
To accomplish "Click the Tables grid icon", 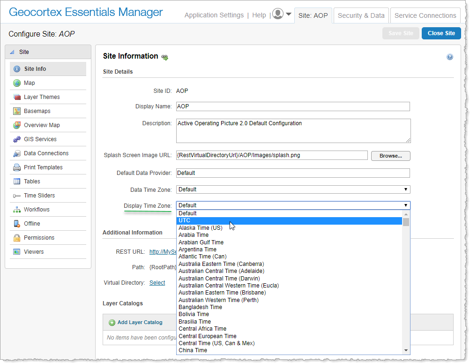I will point(17,181).
